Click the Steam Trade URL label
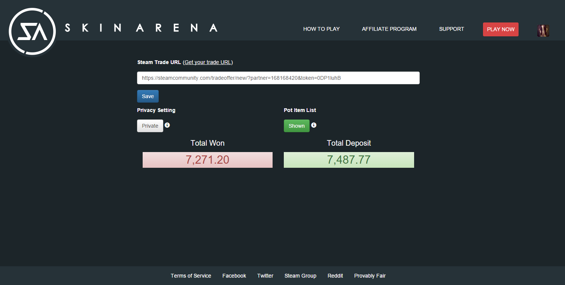This screenshot has height=285, width=565. click(x=159, y=62)
